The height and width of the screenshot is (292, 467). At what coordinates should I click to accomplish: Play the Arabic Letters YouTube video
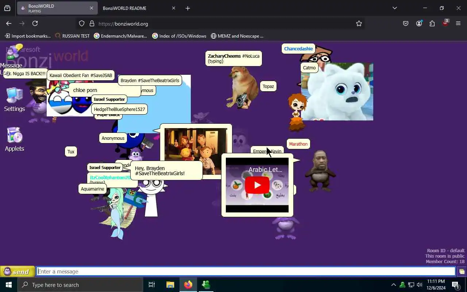click(257, 185)
